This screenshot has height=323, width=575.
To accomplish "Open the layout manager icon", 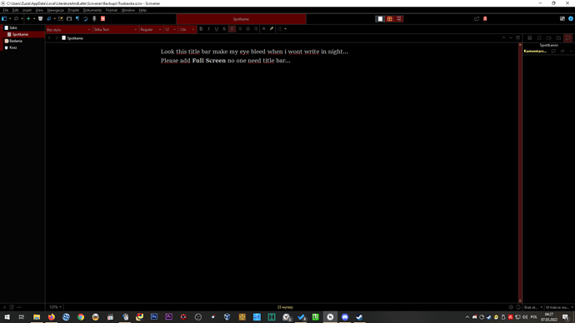I will point(562,18).
